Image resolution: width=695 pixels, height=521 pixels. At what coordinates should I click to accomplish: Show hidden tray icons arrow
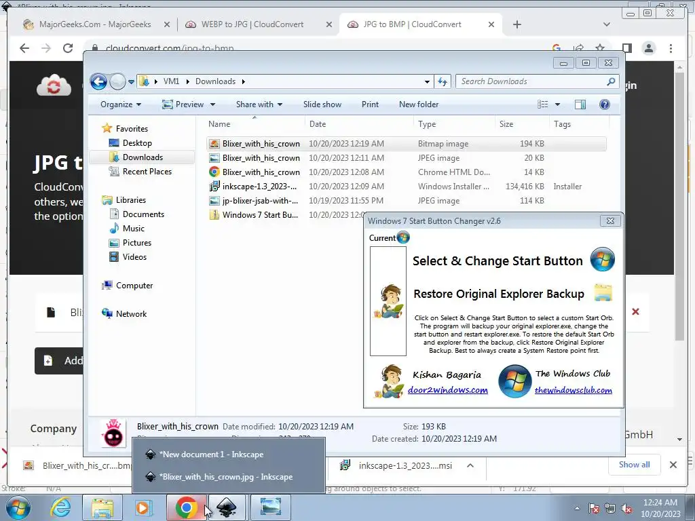[x=577, y=508]
